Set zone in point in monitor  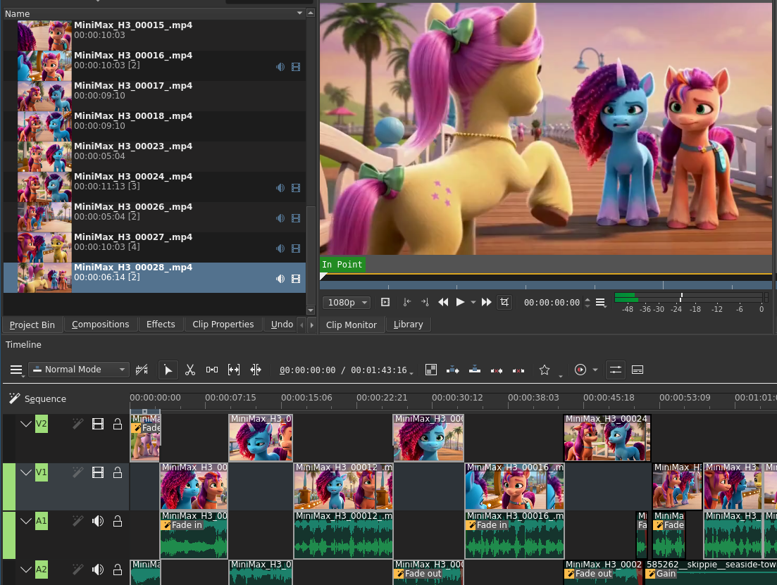(407, 302)
